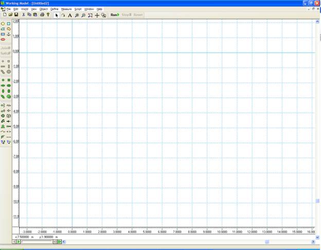Select the Motor tool
321x250 pixels.
tap(3, 126)
